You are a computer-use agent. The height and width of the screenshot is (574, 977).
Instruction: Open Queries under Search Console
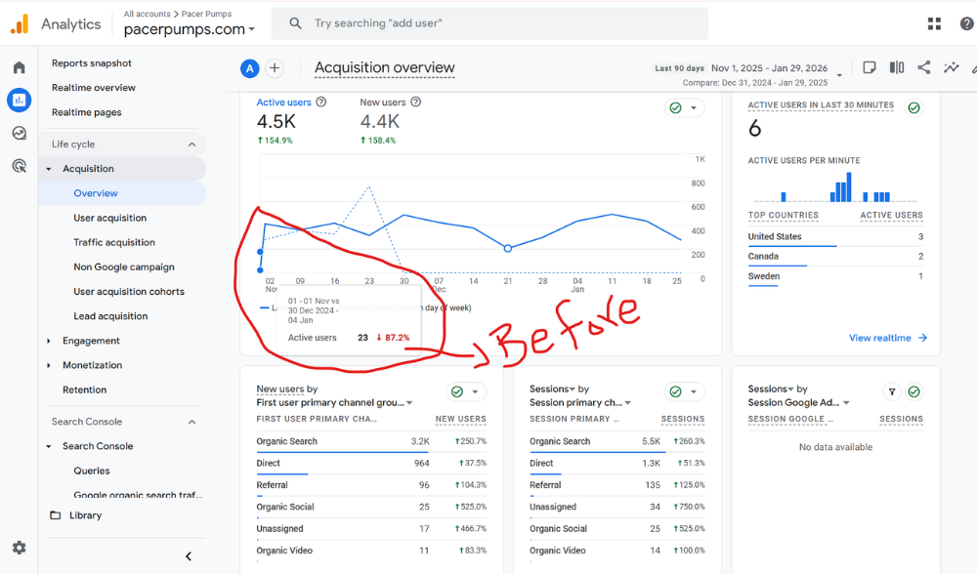pyautogui.click(x=90, y=470)
